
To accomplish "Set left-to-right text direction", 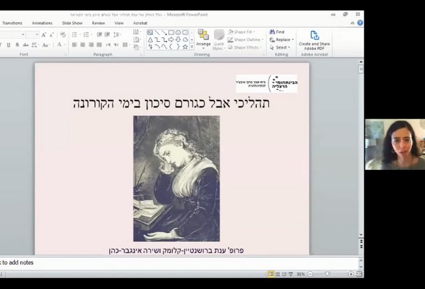I will (108, 45).
